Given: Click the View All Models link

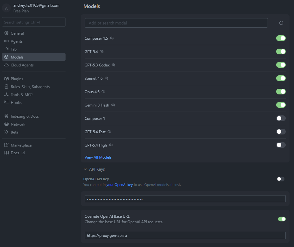Looking at the screenshot, I should point(98,157).
